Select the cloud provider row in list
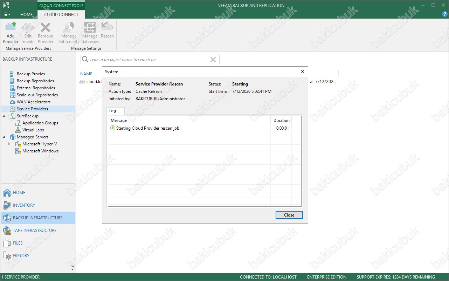This screenshot has height=281, width=449. point(209,82)
